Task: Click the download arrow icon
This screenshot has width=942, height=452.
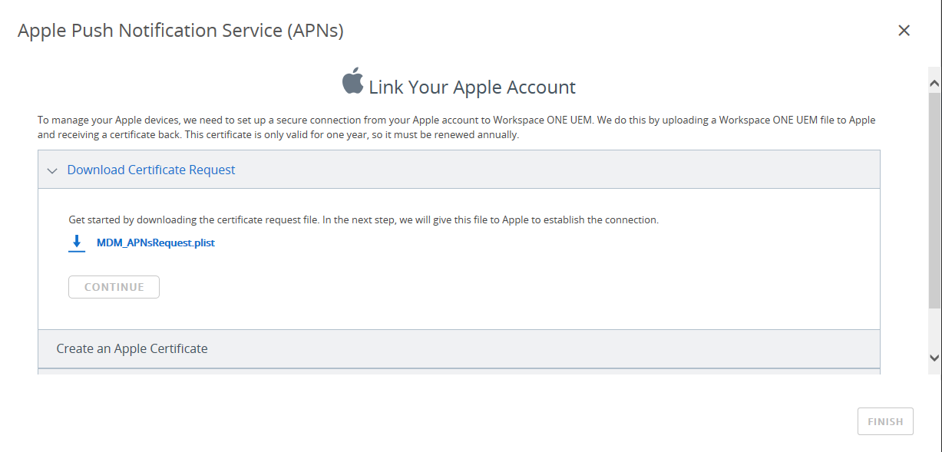Action: pos(77,243)
